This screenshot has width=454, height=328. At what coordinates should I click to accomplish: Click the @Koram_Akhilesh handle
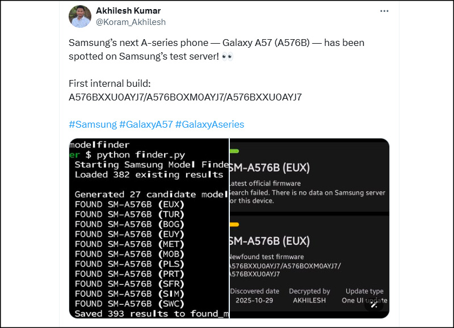tap(130, 22)
